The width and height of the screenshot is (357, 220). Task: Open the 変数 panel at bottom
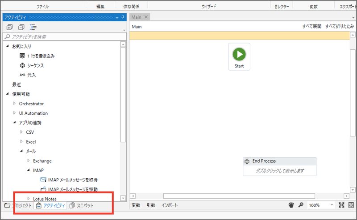(136, 205)
